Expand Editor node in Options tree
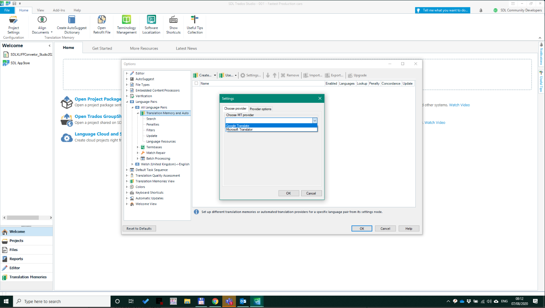 [127, 73]
